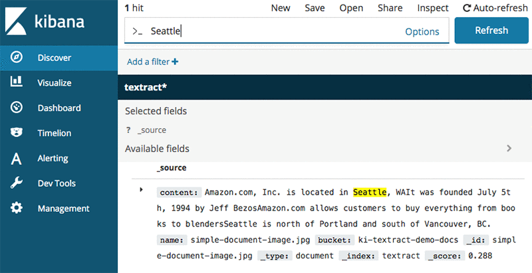Select Share in the top menu
532x273 pixels.
pos(390,8)
